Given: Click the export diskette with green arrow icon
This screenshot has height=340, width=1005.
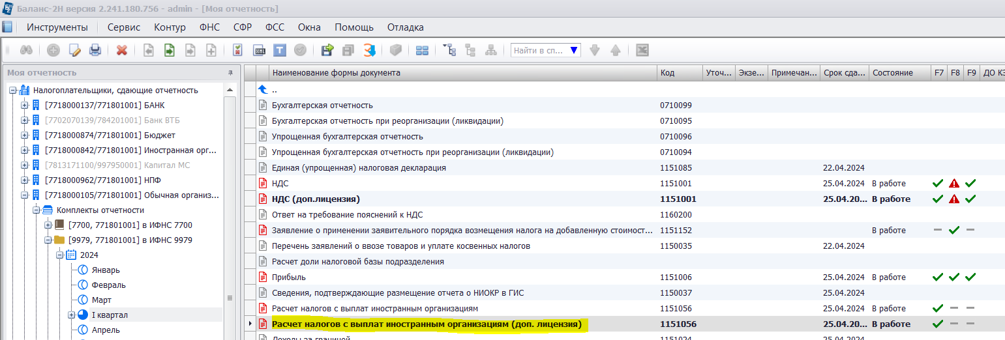Looking at the screenshot, I should click(x=327, y=50).
